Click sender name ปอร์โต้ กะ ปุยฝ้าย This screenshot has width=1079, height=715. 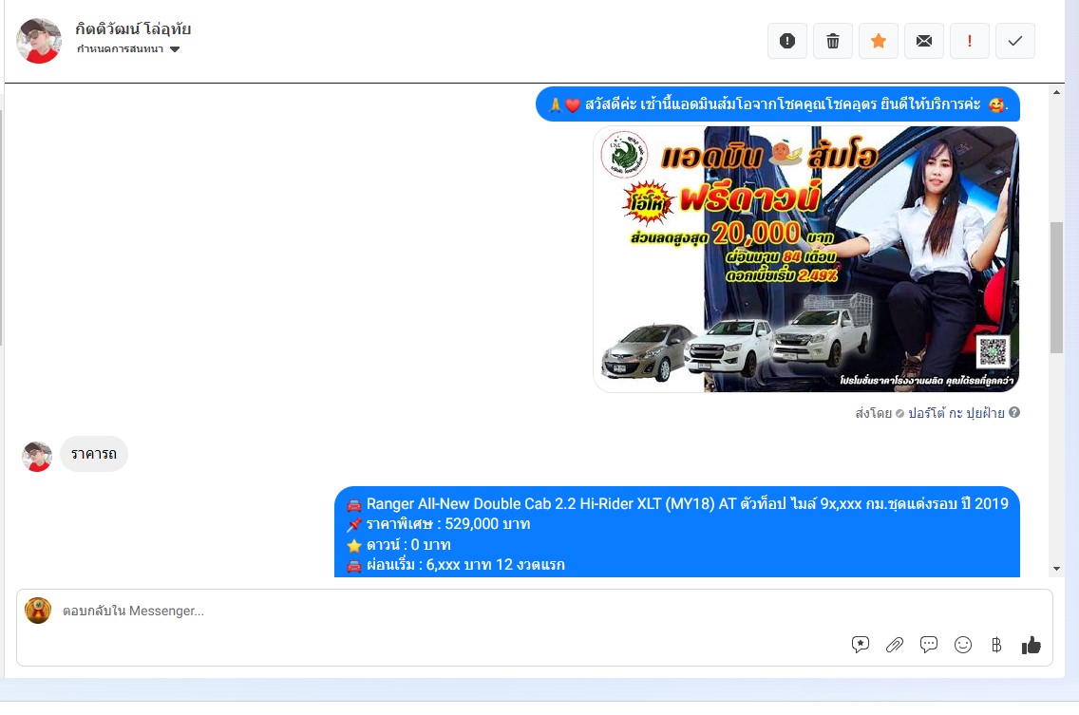pos(956,413)
